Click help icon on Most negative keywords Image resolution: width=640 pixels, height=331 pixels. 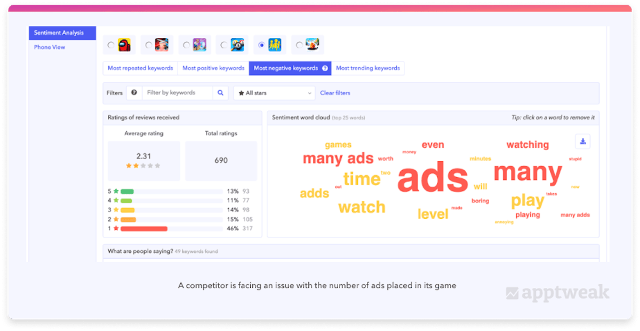pyautogui.click(x=325, y=68)
